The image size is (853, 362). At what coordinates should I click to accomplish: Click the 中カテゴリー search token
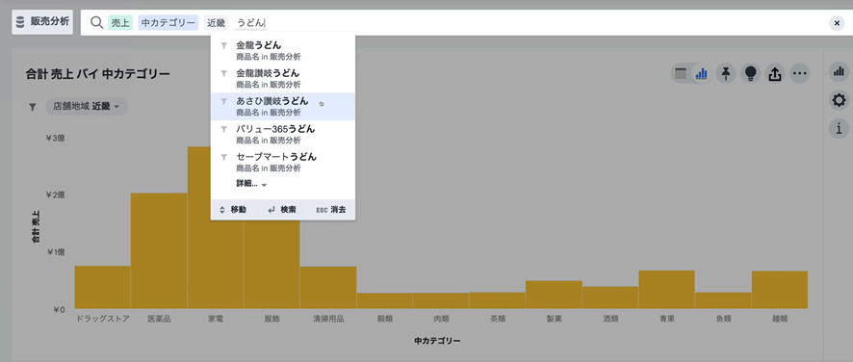pyautogui.click(x=168, y=23)
